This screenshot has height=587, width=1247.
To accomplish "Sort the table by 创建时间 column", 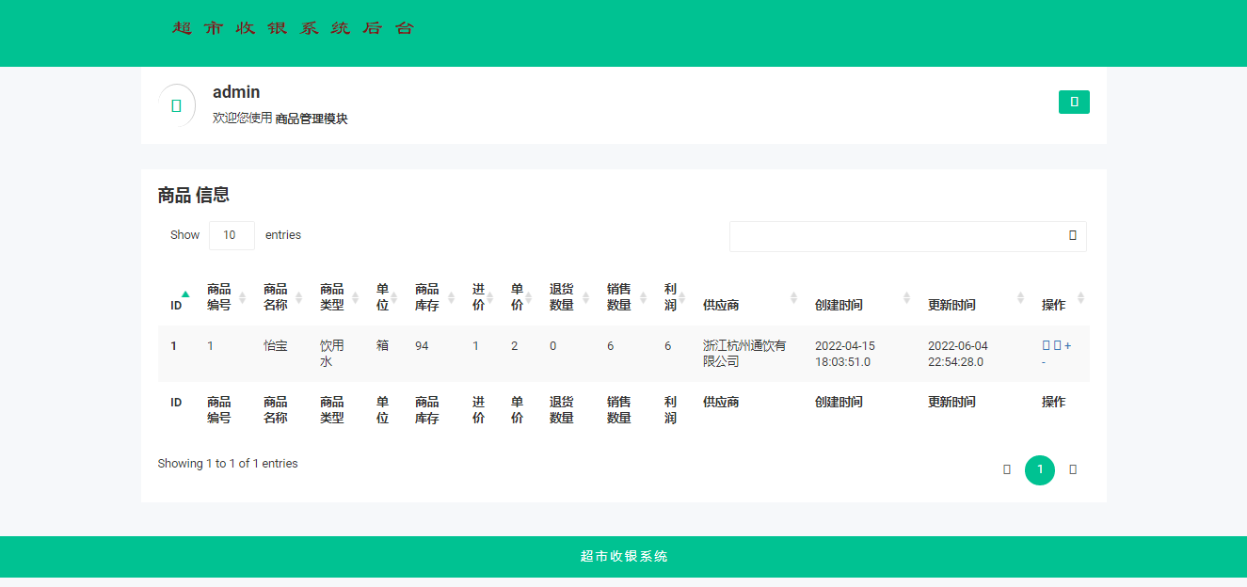I will [839, 305].
